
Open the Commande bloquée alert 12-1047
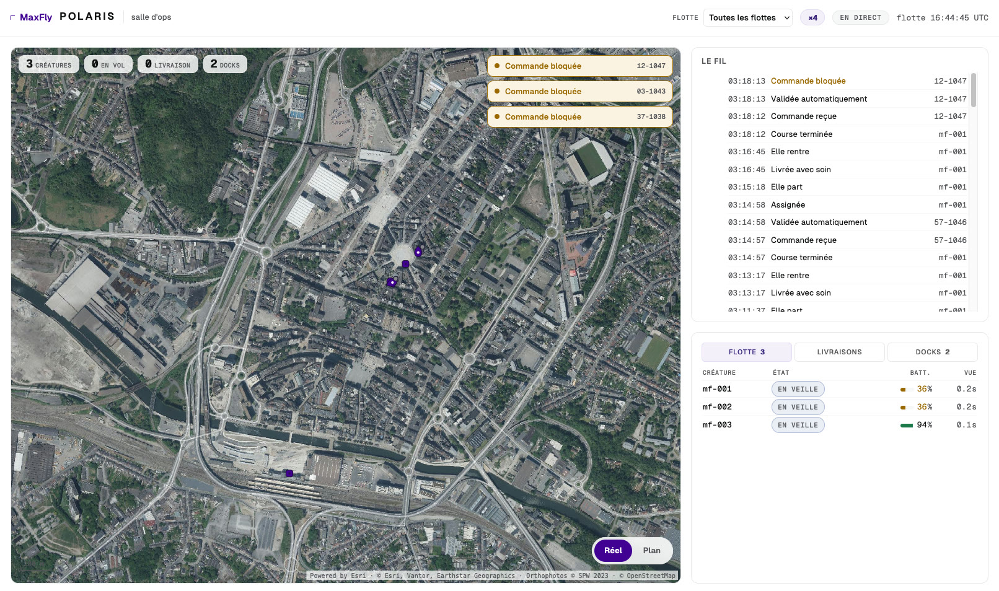(x=580, y=66)
